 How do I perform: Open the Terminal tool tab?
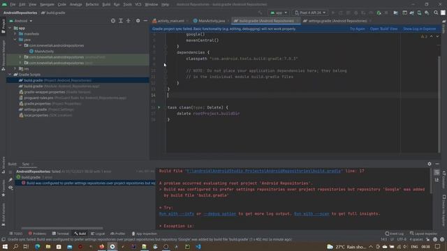[61, 234]
